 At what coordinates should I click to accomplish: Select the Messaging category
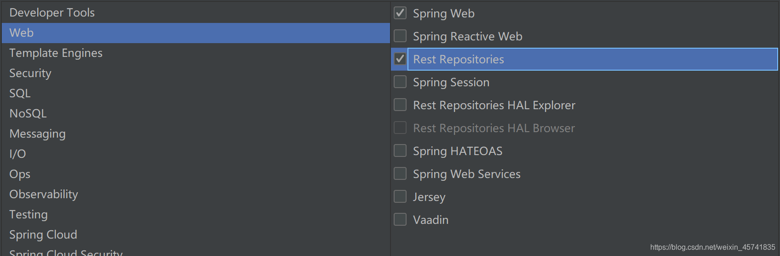[196, 134]
